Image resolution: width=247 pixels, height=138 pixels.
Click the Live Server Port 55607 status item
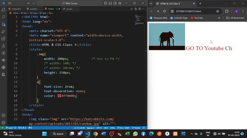click(123, 128)
